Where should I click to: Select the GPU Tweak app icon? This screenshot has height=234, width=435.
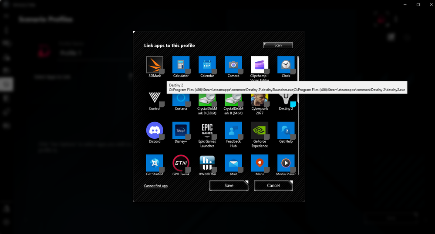coord(181,163)
